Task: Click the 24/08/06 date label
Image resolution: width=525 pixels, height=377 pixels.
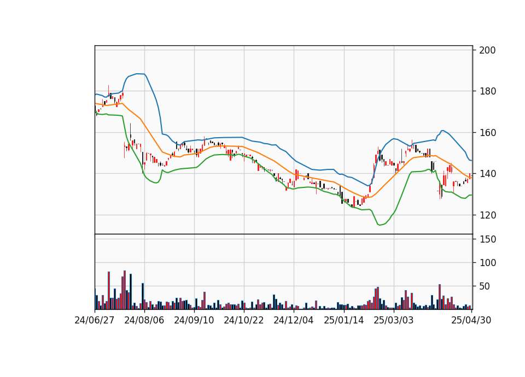Action: [x=144, y=321]
